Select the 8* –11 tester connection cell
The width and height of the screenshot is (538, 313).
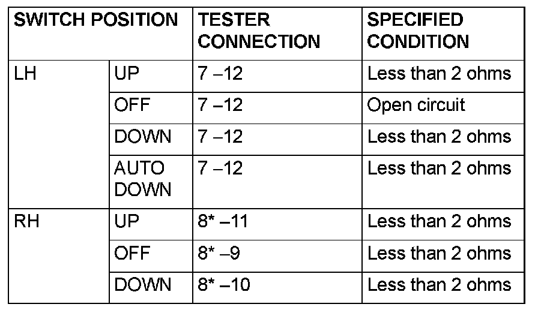(x=222, y=222)
